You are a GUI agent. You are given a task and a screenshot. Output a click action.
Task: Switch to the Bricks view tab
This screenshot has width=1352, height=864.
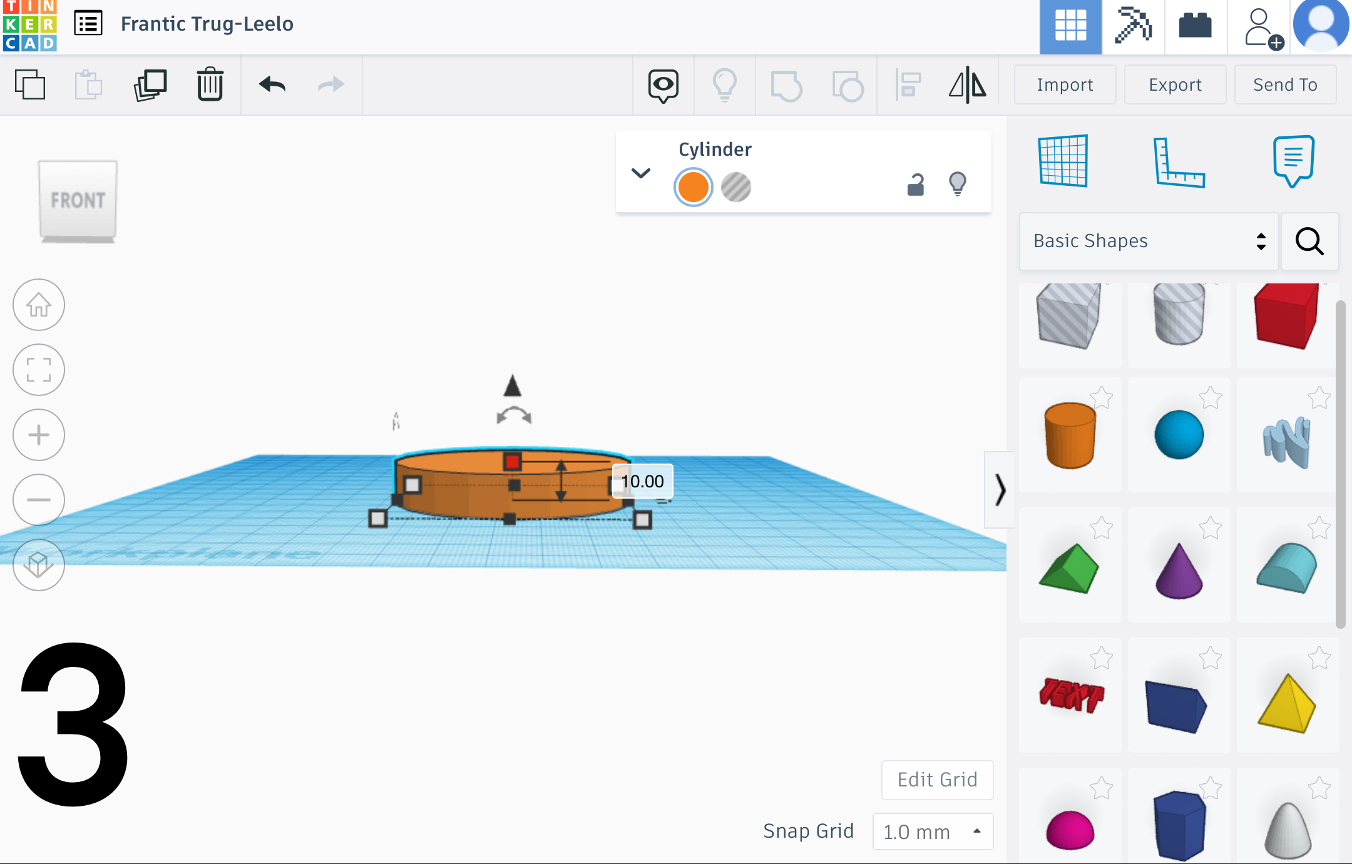point(1195,26)
